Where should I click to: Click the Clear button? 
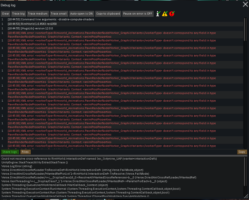coord(6,14)
